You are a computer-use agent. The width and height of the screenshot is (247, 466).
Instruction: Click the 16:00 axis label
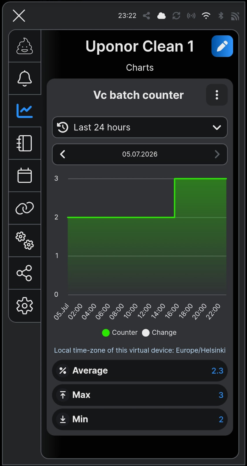pyautogui.click(x=172, y=312)
